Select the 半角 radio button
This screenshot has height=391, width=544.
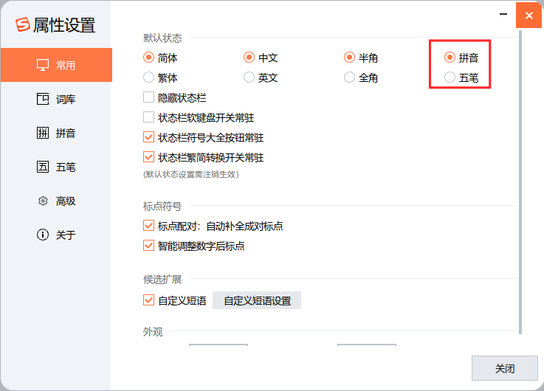click(349, 58)
